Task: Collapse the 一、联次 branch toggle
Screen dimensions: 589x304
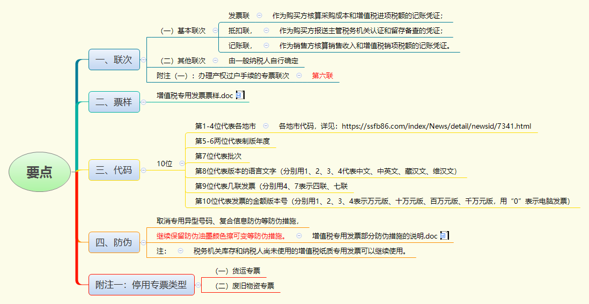Action: (143, 60)
